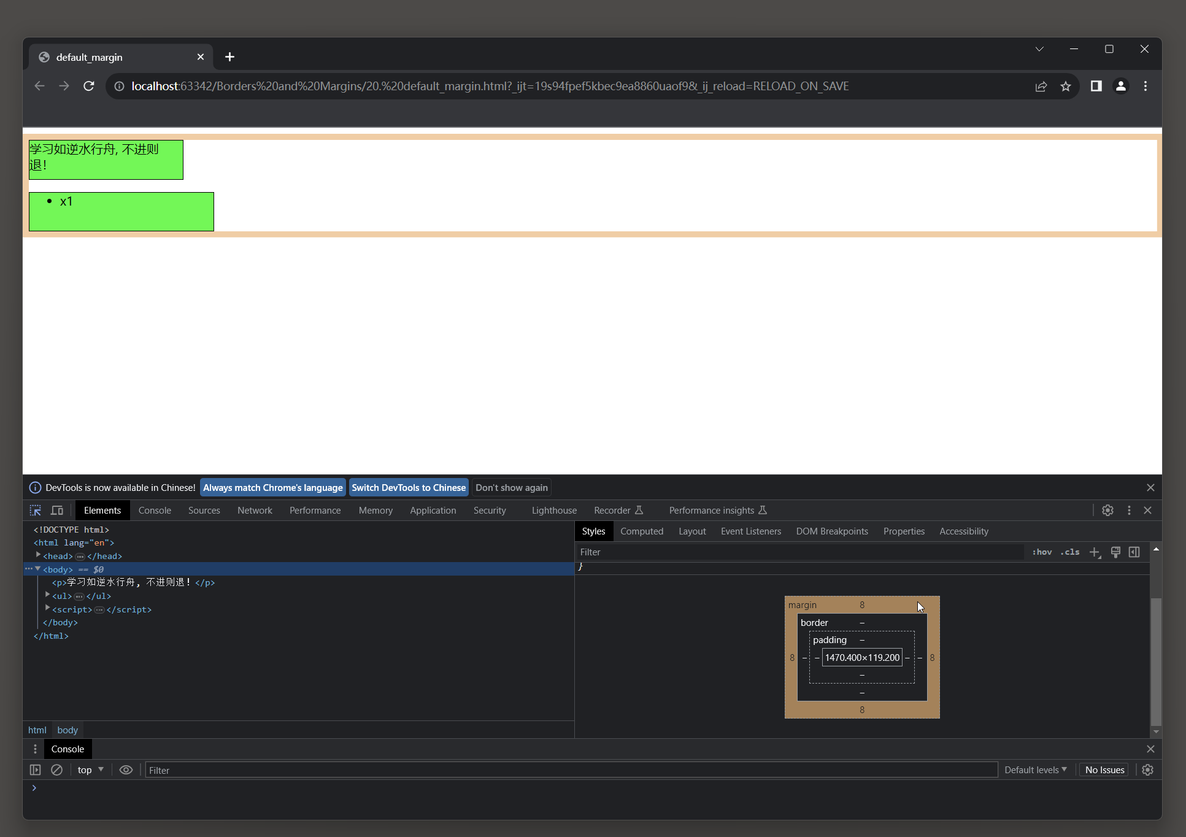The height and width of the screenshot is (837, 1186).
Task: Click Switch DevTools to Chinese
Action: (x=409, y=488)
